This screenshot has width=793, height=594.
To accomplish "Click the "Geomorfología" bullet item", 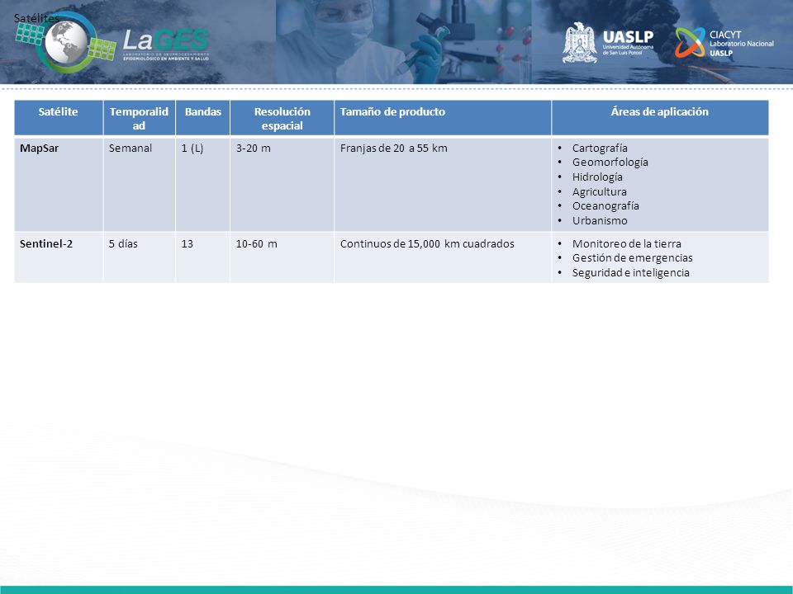I will tap(610, 163).
